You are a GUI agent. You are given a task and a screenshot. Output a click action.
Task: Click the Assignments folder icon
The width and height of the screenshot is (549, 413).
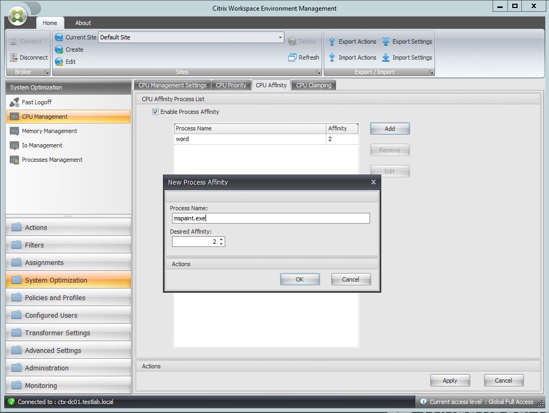[x=17, y=262]
